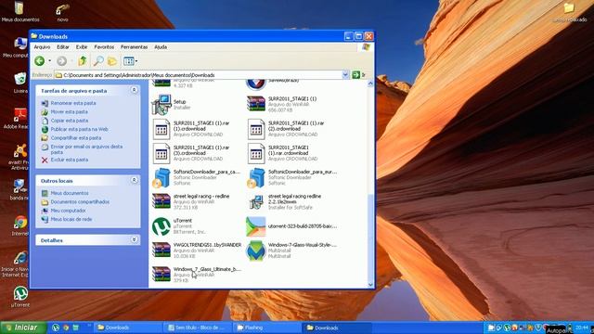Screen dimensions: 594x334
Task: Switch to Sem título - Bloco de notas taskbar button
Action: (198, 328)
